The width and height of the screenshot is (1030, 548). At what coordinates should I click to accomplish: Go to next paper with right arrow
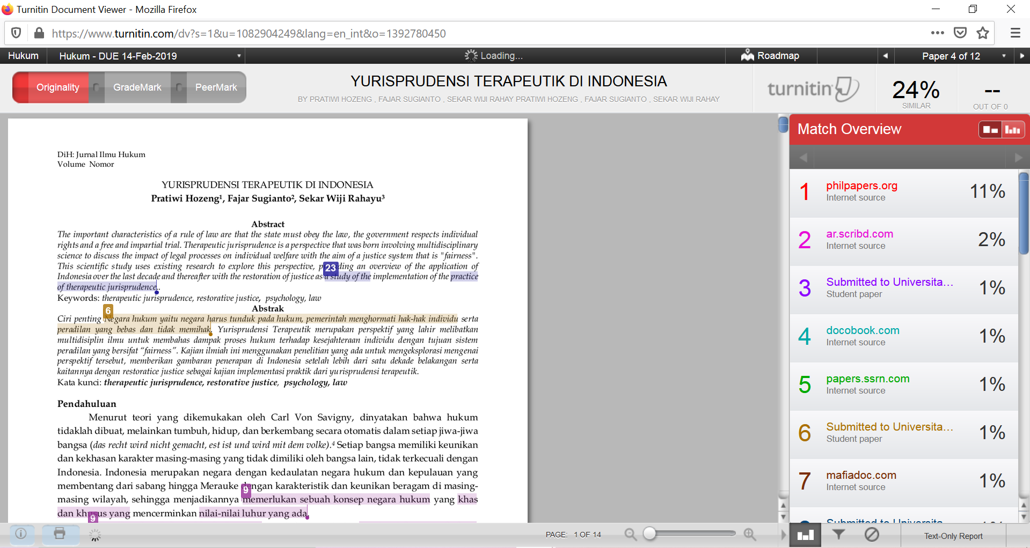coord(1021,56)
